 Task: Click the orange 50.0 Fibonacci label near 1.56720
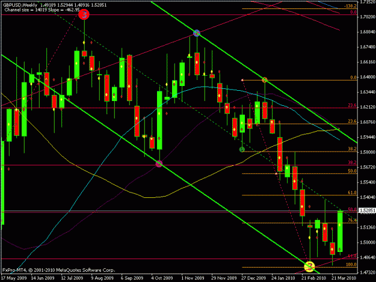(352, 171)
